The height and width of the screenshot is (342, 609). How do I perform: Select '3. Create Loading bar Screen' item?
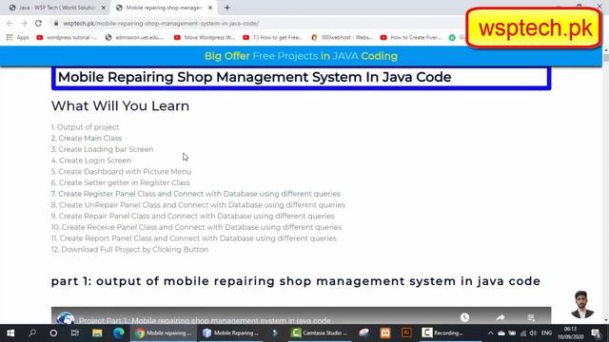tap(102, 149)
